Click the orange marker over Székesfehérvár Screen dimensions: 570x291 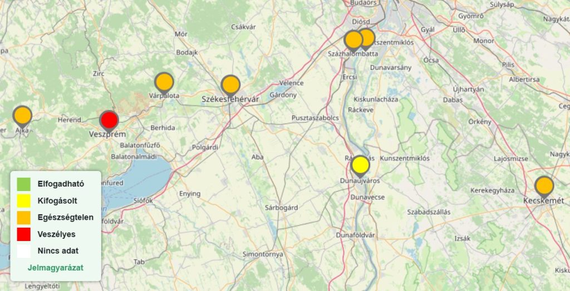[x=230, y=85]
